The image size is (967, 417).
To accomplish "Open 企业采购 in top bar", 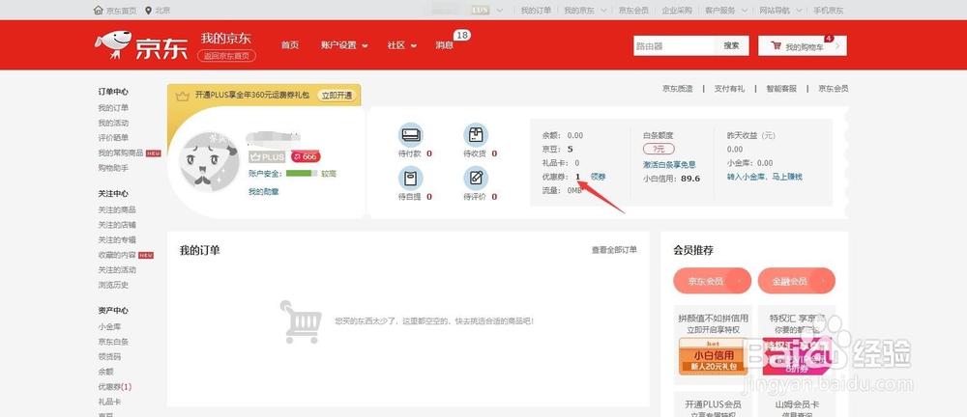I will (677, 11).
